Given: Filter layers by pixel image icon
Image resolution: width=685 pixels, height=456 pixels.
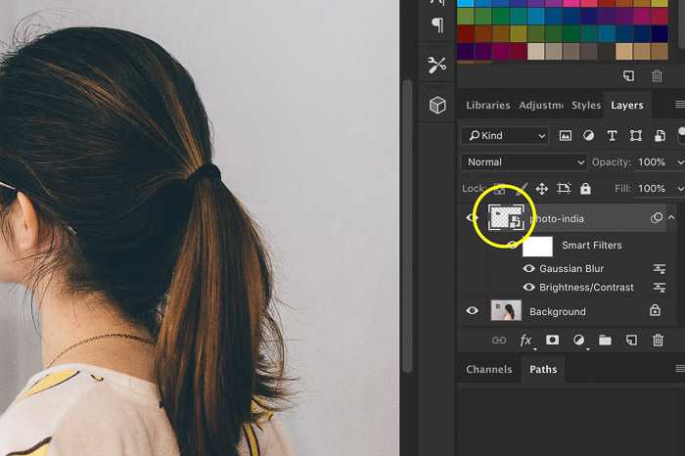Looking at the screenshot, I should point(566,136).
